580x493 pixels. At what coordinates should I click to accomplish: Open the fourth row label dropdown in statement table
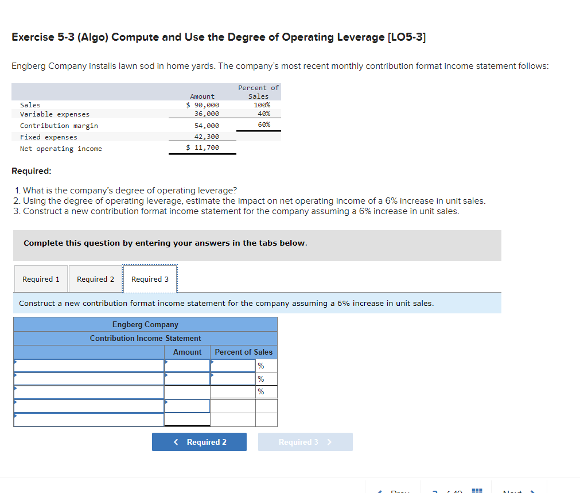coord(89,406)
